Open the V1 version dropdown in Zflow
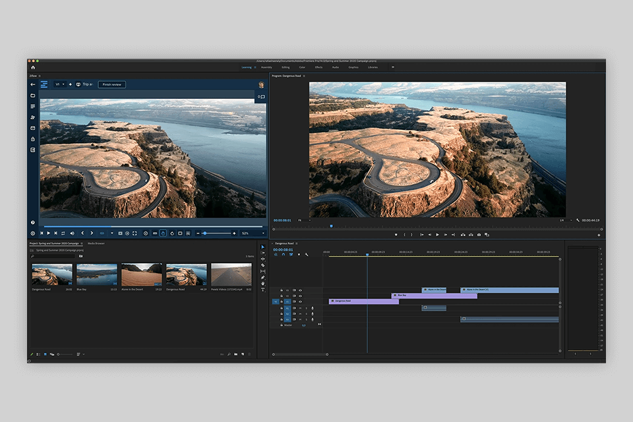The image size is (633, 422). 60,84
